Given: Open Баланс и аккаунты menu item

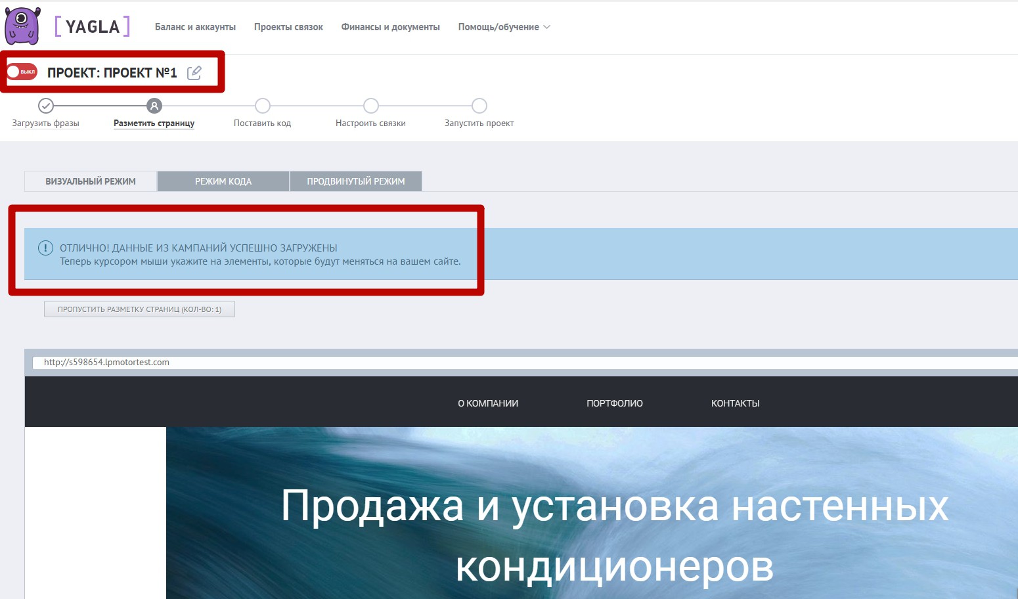Looking at the screenshot, I should click(x=195, y=27).
